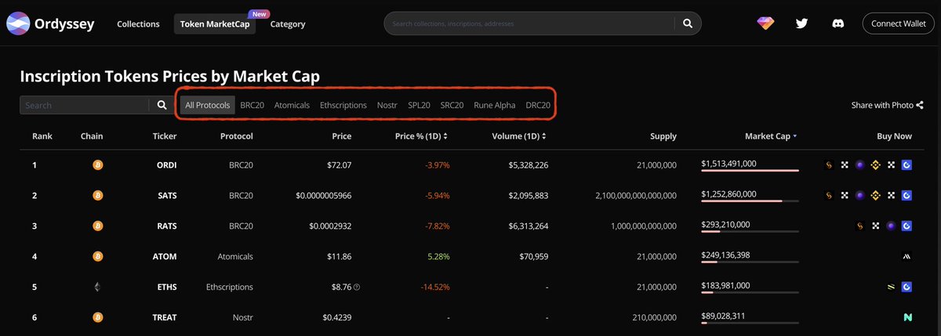Click the OKX checker icon in RATS row

click(x=876, y=226)
